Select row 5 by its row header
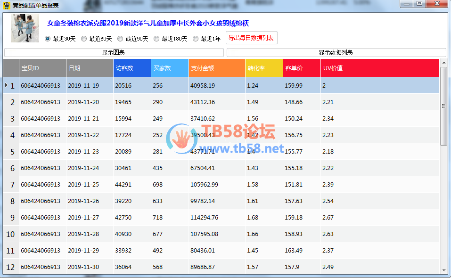Viewport: 451px width, 278px height. point(11,152)
